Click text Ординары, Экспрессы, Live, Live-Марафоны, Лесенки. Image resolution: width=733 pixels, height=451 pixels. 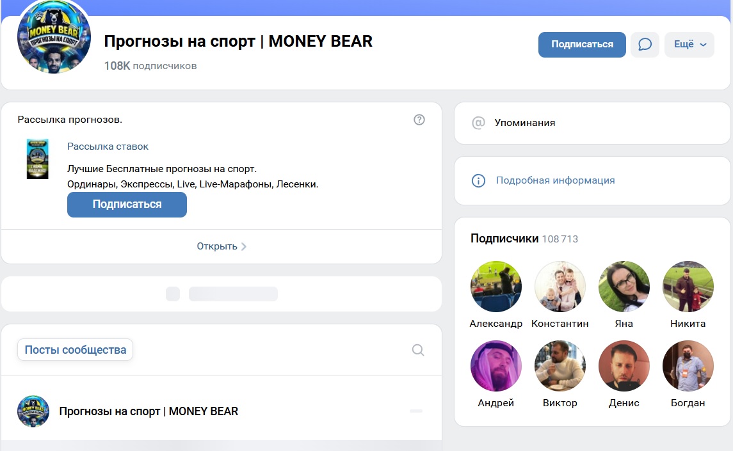tap(193, 184)
